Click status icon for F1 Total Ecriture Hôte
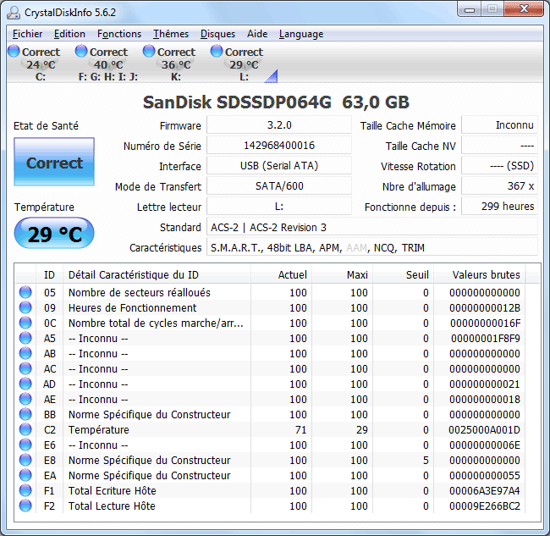 25,490
